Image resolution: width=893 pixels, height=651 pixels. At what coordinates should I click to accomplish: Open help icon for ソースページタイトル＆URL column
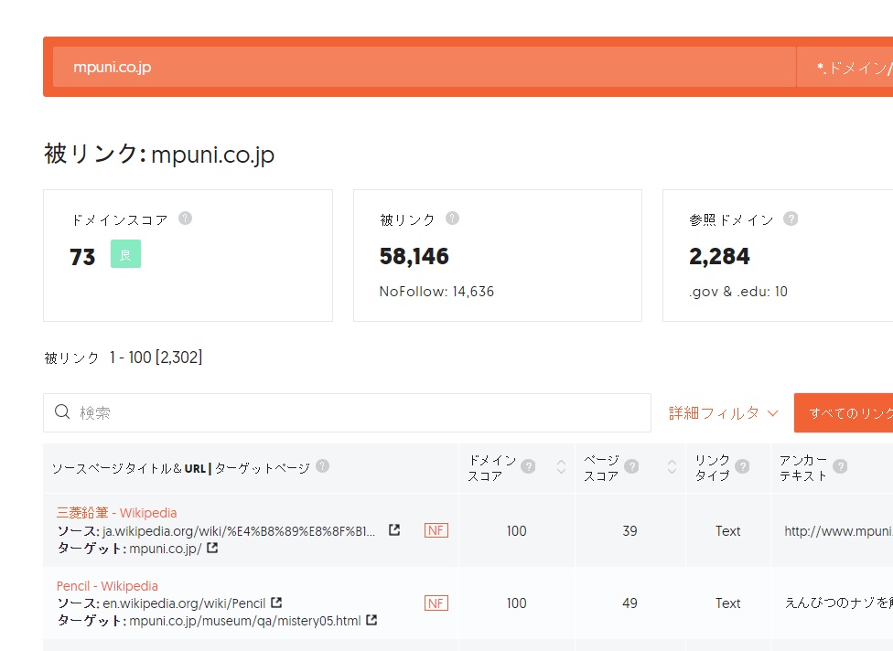(322, 466)
